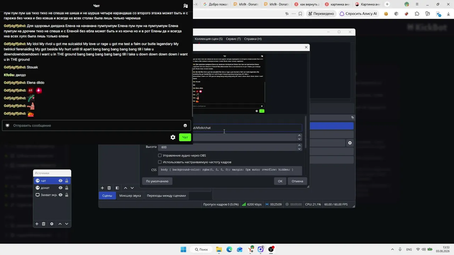Click Спросить Алису AI button
454x255 pixels.
click(358, 14)
